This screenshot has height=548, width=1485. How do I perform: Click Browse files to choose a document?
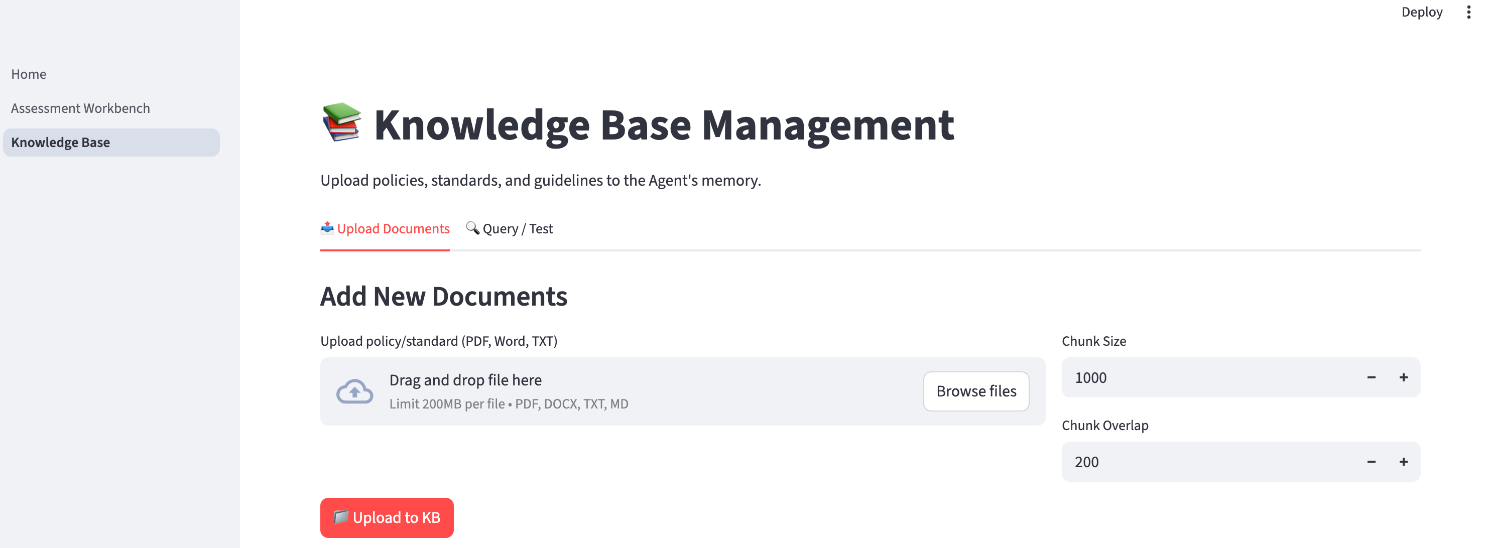point(976,391)
